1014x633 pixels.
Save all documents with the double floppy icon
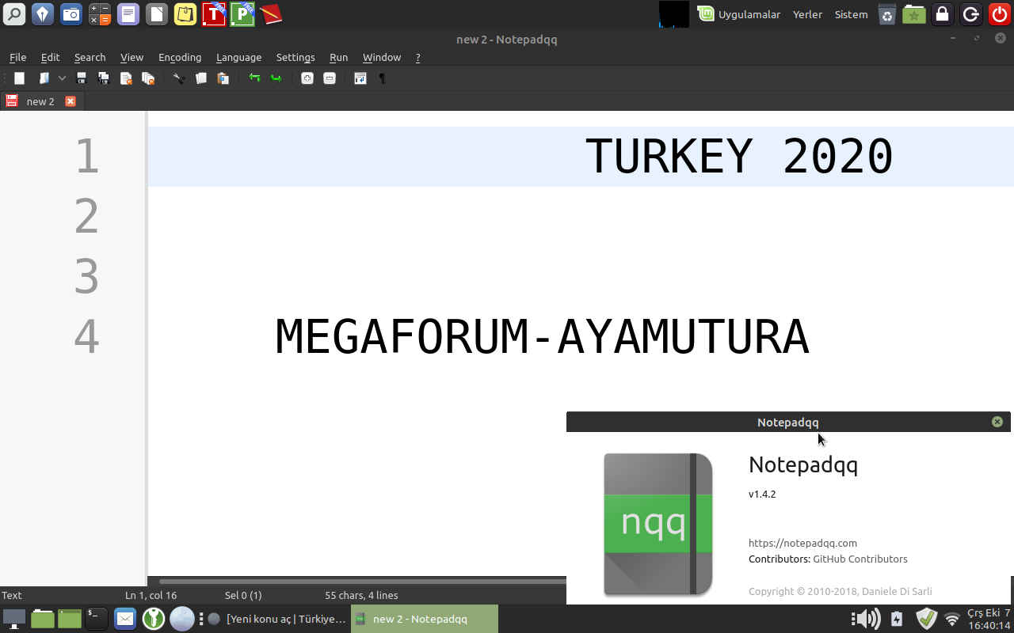click(x=103, y=78)
